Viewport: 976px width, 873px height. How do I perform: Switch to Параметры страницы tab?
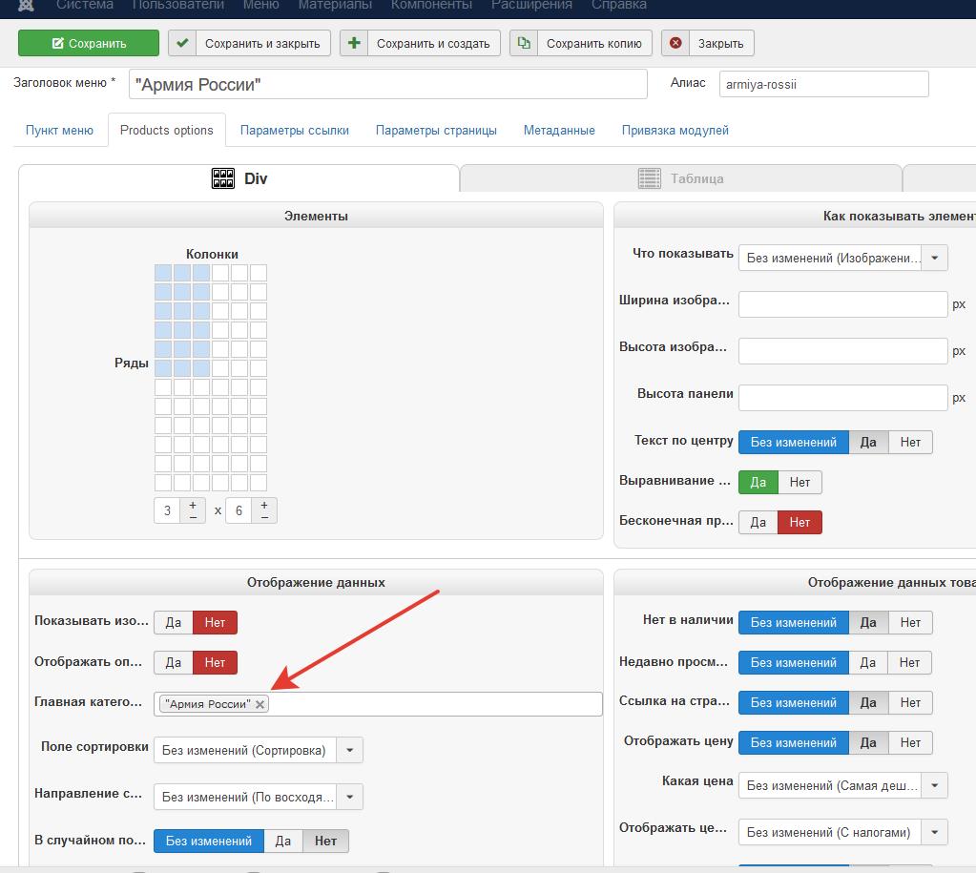[x=436, y=130]
